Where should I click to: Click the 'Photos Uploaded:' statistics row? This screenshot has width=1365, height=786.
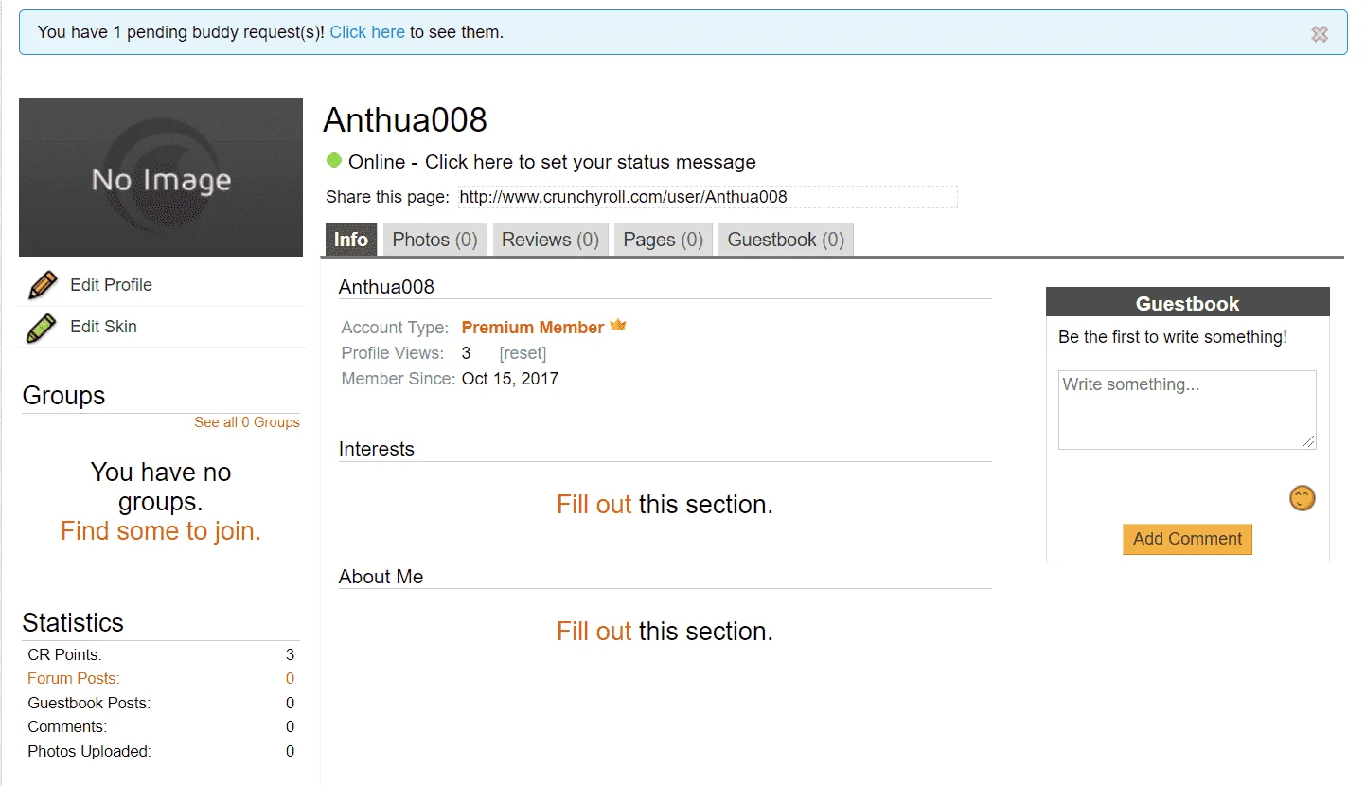tap(161, 751)
